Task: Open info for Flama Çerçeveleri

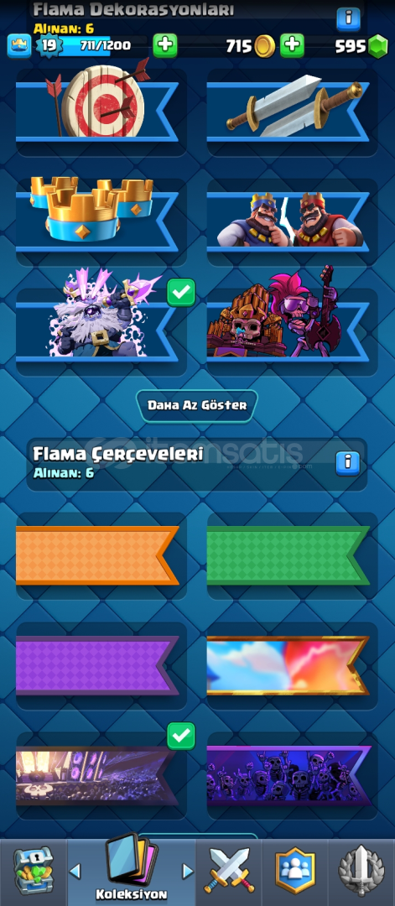Action: click(348, 463)
